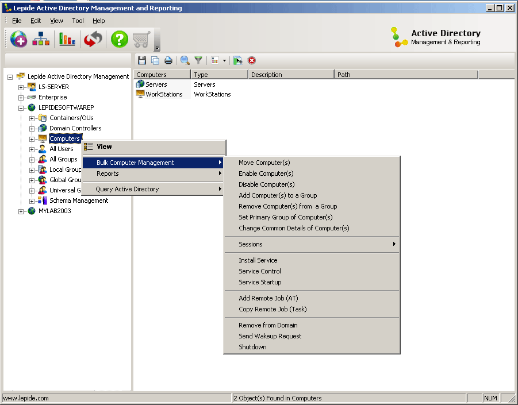Image resolution: width=518 pixels, height=405 pixels.
Task: Open the Help menu
Action: 98,21
